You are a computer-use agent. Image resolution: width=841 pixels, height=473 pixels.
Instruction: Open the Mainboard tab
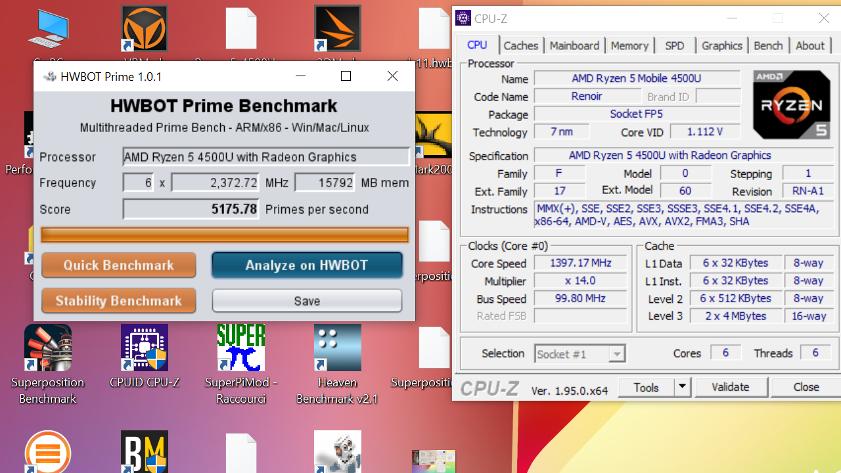(575, 45)
